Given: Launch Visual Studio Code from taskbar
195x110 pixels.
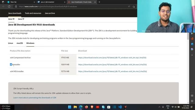Looking at the screenshot, I should [x=120, y=107].
